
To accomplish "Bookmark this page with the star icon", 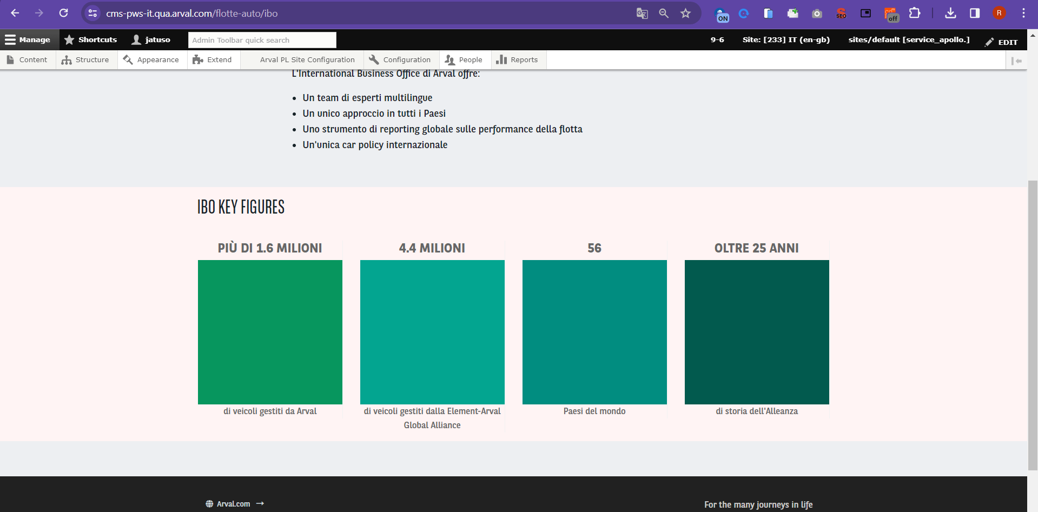I will coord(685,14).
